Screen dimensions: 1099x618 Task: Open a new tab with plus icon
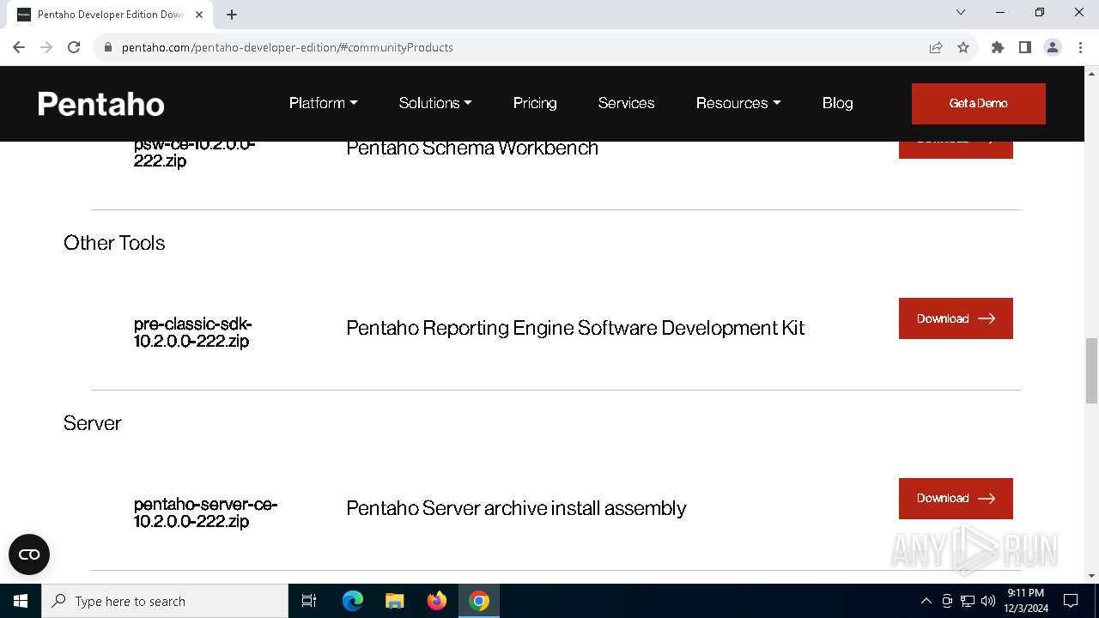(x=232, y=15)
